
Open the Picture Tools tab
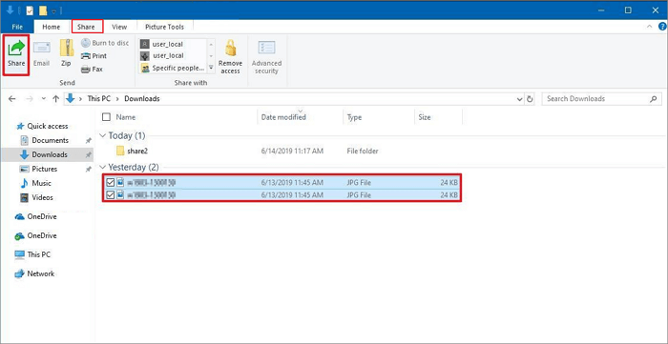[164, 27]
